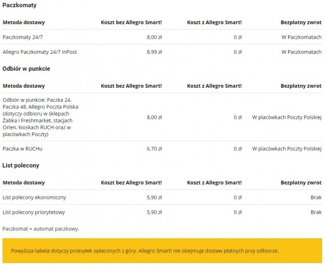
Task: Select "Koszt bez Allegro Smart!" header under Odbiór w punkcie
Action: (131, 86)
